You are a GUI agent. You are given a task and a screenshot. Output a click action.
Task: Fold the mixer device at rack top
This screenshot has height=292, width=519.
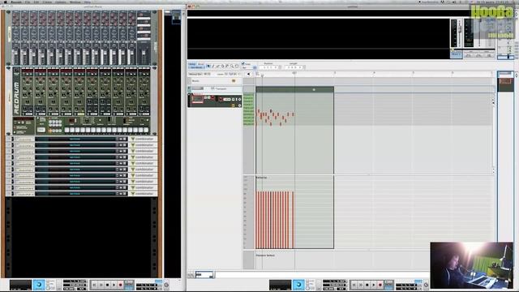coord(9,13)
